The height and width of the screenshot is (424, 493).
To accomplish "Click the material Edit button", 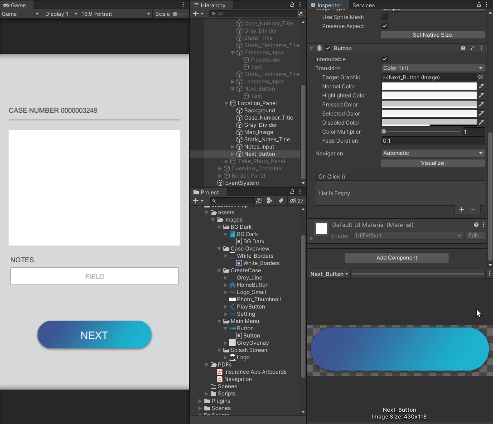I will [x=475, y=236].
